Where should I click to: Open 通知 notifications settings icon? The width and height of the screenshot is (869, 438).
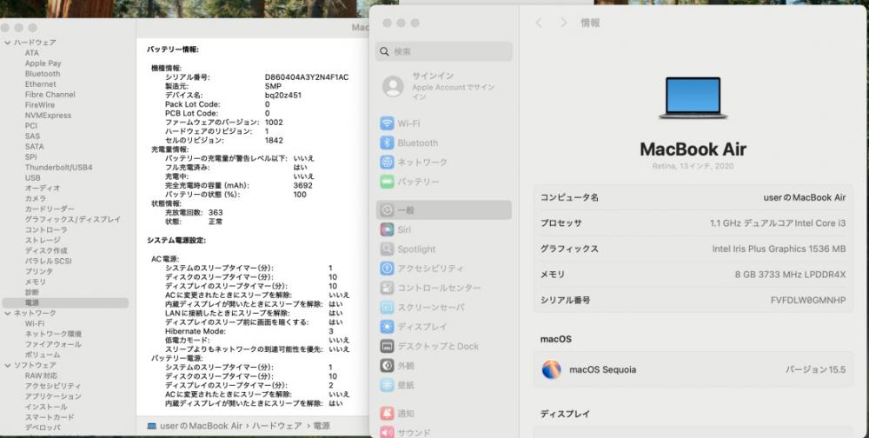coord(387,414)
